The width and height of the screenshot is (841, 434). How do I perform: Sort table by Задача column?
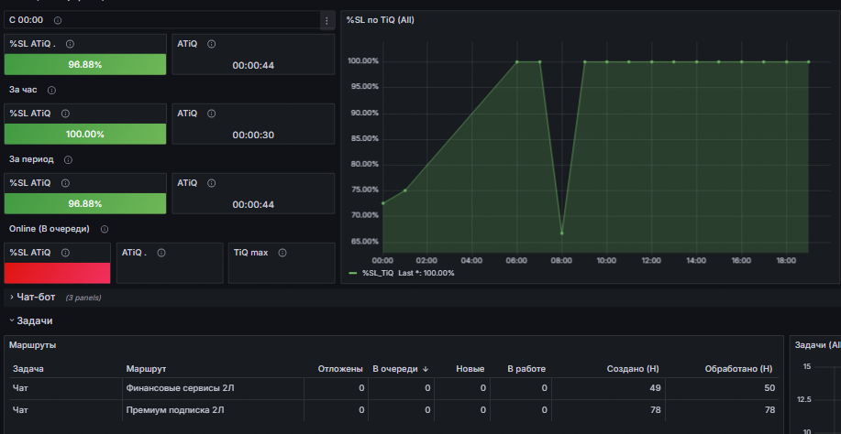tap(28, 369)
